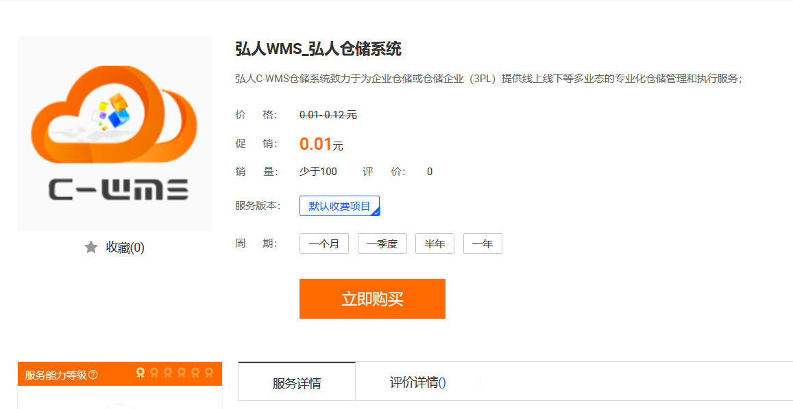Click the help question mark beside 服务能力等级
This screenshot has width=793, height=409.
point(93,375)
